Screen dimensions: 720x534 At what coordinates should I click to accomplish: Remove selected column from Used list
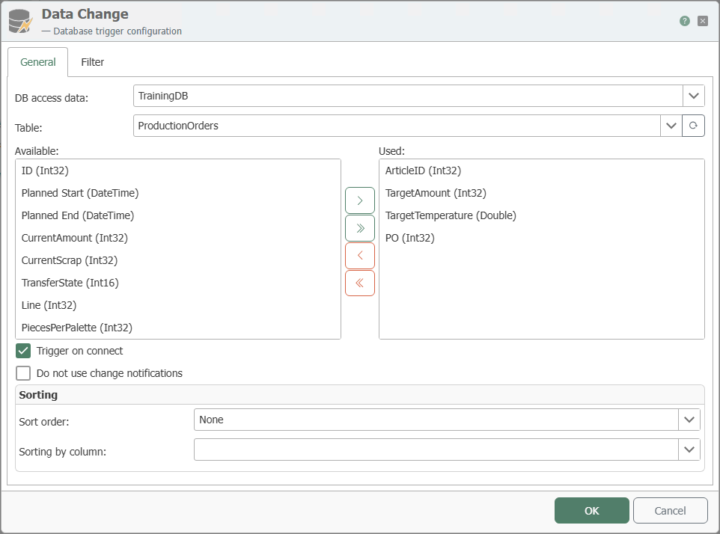pyautogui.click(x=360, y=256)
